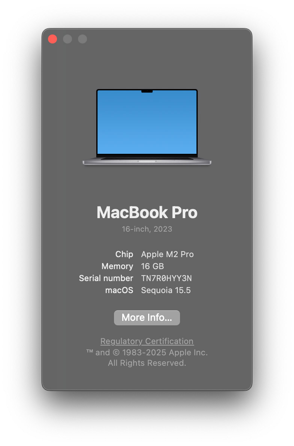Select the MacBook Pro title text

(147, 213)
